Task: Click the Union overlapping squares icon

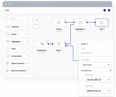Action: 8,34
